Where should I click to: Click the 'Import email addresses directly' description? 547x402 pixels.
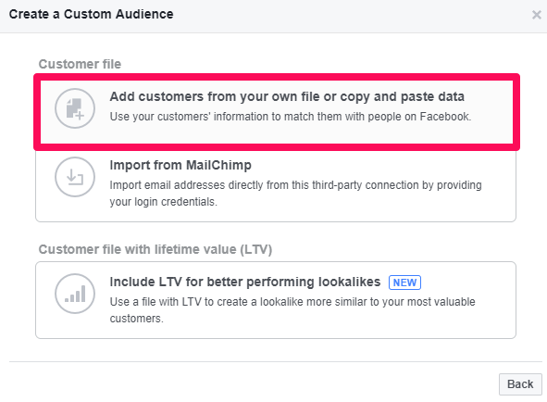coord(295,194)
